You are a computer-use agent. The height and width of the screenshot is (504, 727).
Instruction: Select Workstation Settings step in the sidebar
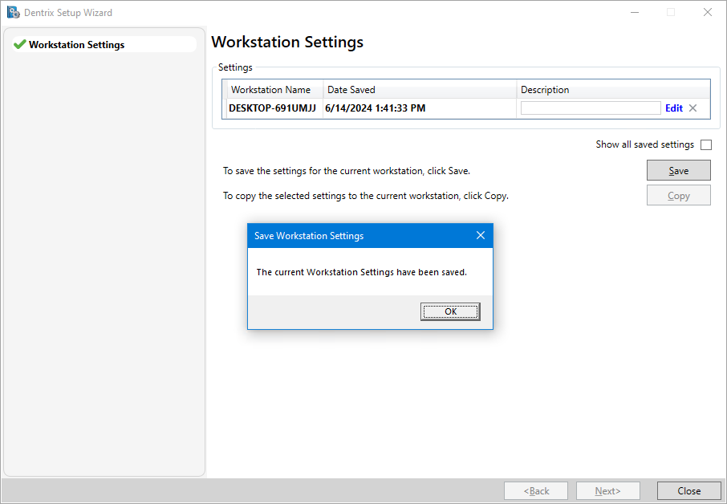click(x=76, y=45)
